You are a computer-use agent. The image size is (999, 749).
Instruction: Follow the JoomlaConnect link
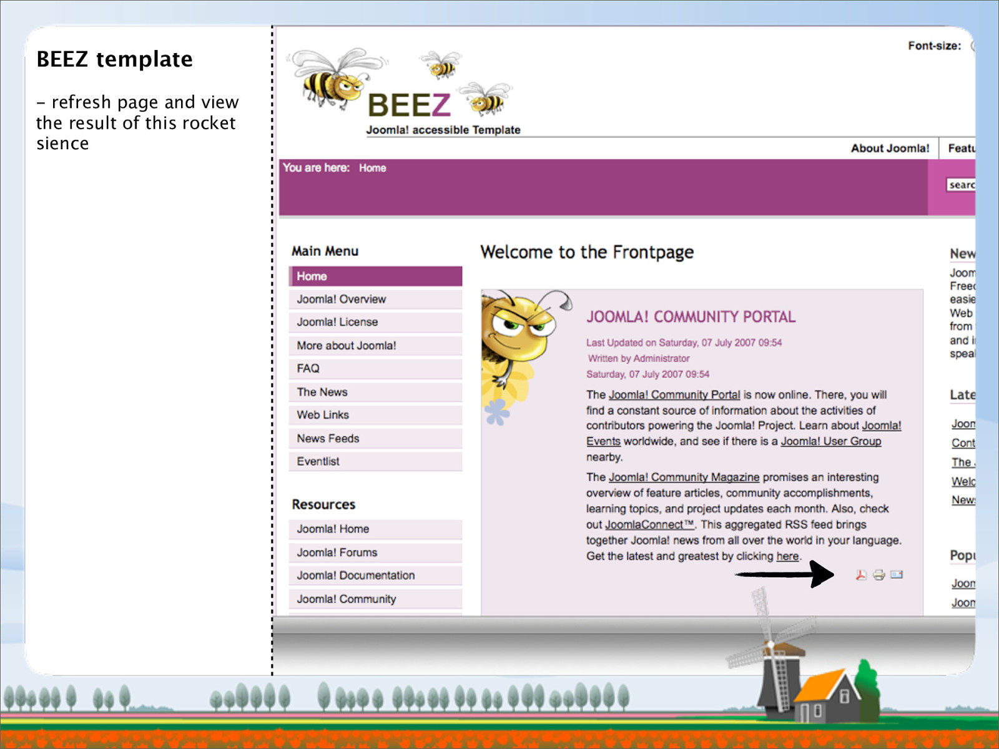[x=649, y=524]
